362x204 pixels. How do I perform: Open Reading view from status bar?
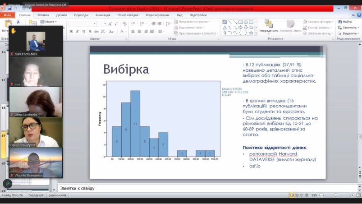302,195
